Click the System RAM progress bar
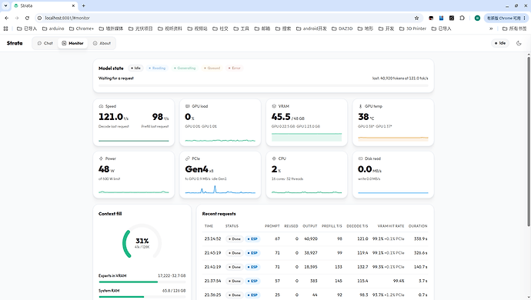The height and width of the screenshot is (300, 531). 142,297
